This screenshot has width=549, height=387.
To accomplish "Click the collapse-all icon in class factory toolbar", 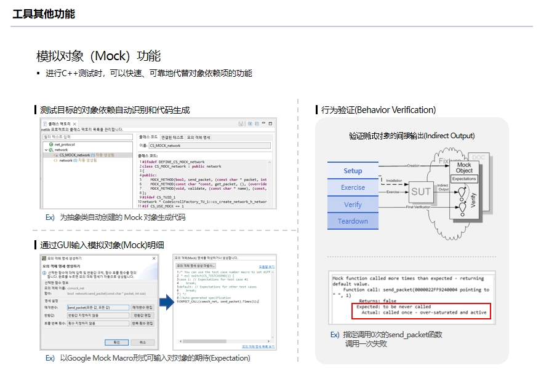I will 257,123.
